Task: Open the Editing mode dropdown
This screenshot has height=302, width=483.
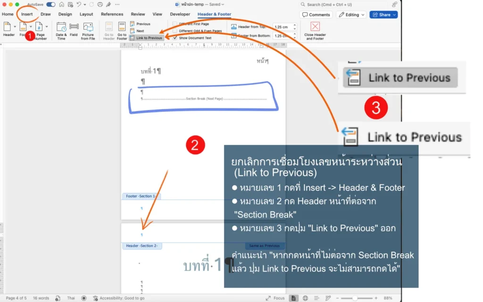Action: [351, 15]
